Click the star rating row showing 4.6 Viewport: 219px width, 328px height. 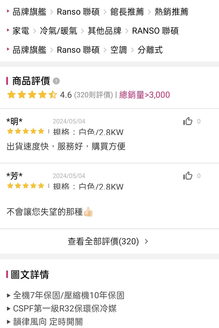tap(32, 95)
